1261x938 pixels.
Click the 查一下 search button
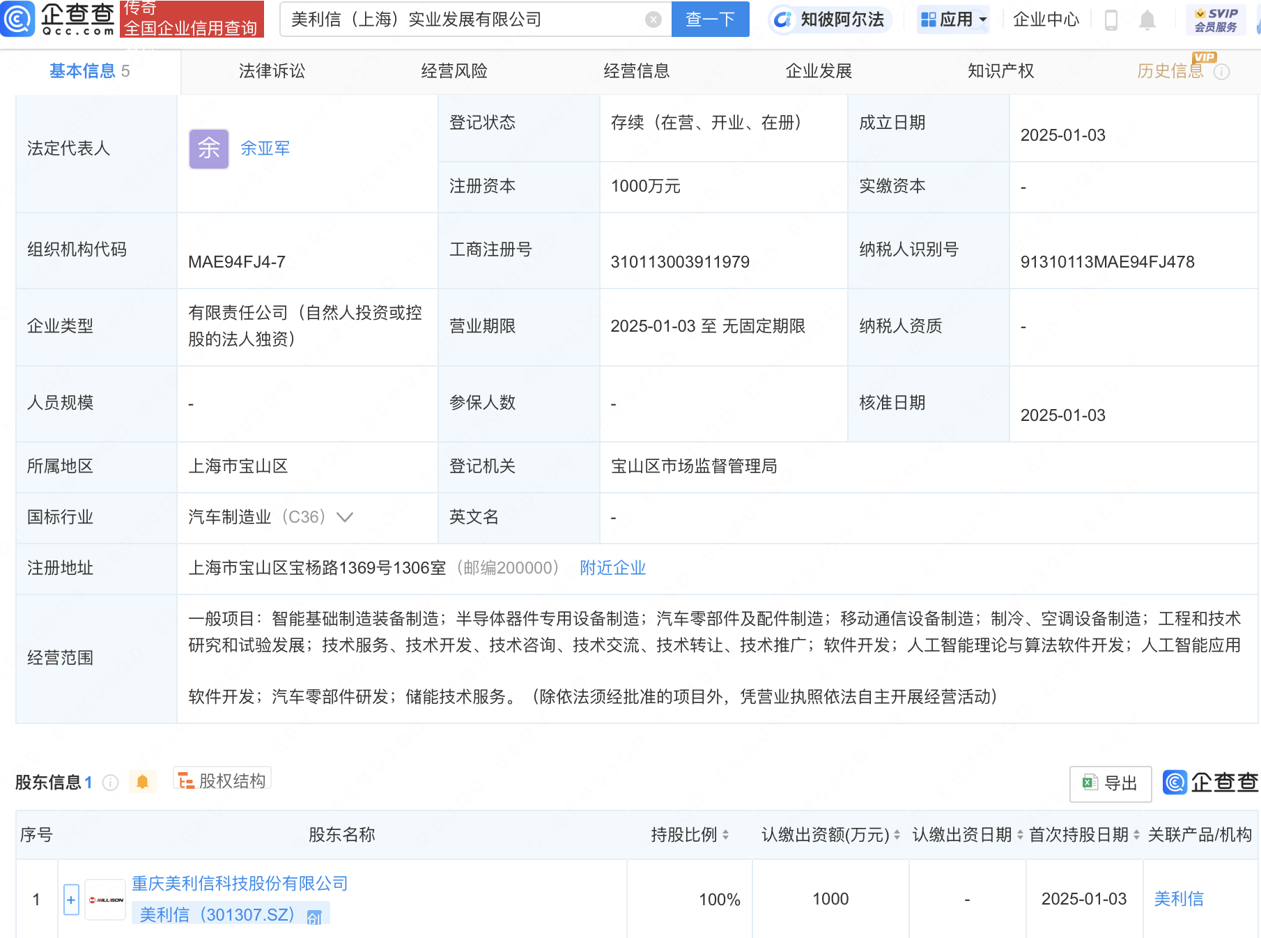point(710,20)
